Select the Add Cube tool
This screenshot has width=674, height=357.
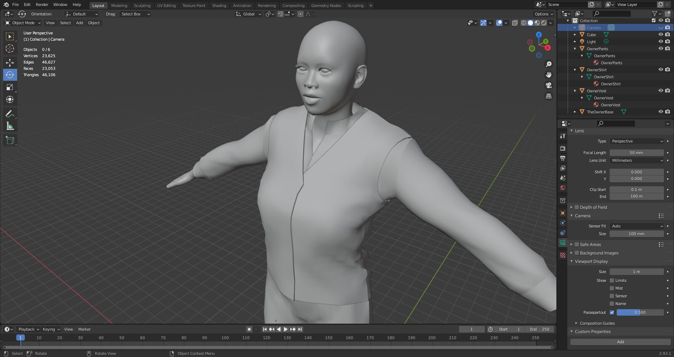pyautogui.click(x=10, y=140)
